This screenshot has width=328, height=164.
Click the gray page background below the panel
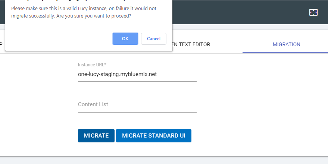click(164, 160)
